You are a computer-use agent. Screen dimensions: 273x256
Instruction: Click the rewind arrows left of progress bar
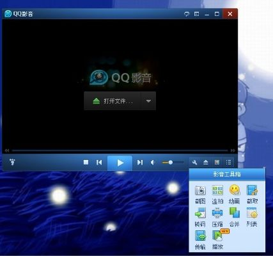coord(7,150)
